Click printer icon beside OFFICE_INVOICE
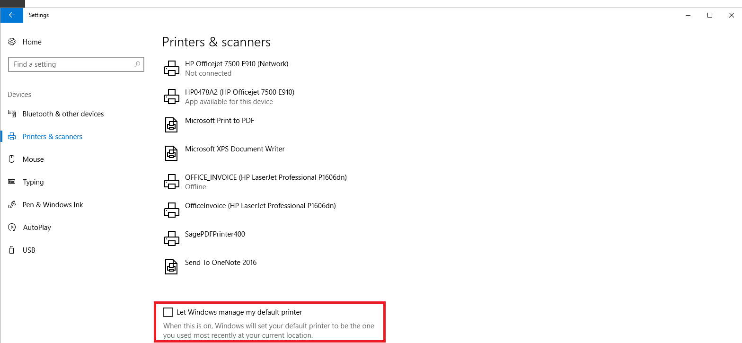The height and width of the screenshot is (343, 742). (171, 182)
